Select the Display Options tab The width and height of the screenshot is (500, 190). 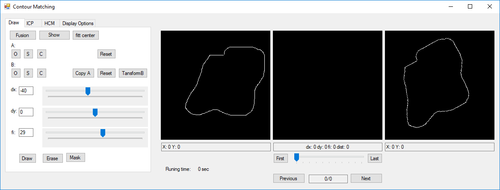(x=77, y=23)
